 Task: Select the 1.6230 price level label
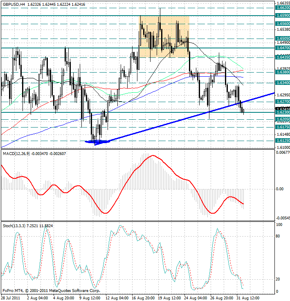pyautogui.click(x=283, y=112)
